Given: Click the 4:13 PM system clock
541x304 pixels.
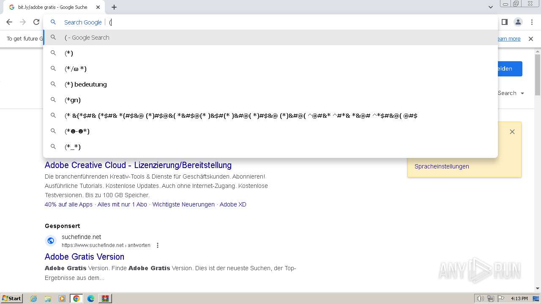Looking at the screenshot, I should pyautogui.click(x=519, y=299).
